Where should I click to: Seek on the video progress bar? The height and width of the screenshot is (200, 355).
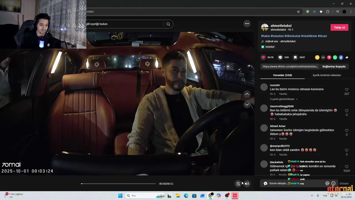pyautogui.click(x=118, y=184)
